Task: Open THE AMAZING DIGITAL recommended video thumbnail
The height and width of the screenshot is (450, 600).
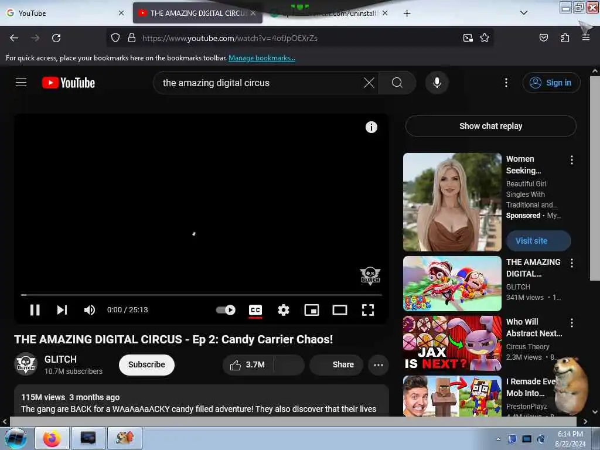Action: click(x=452, y=284)
